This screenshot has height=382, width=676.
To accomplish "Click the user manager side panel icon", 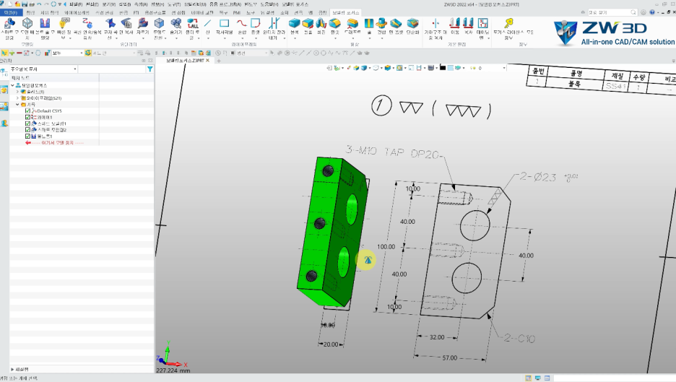I will coord(4,123).
